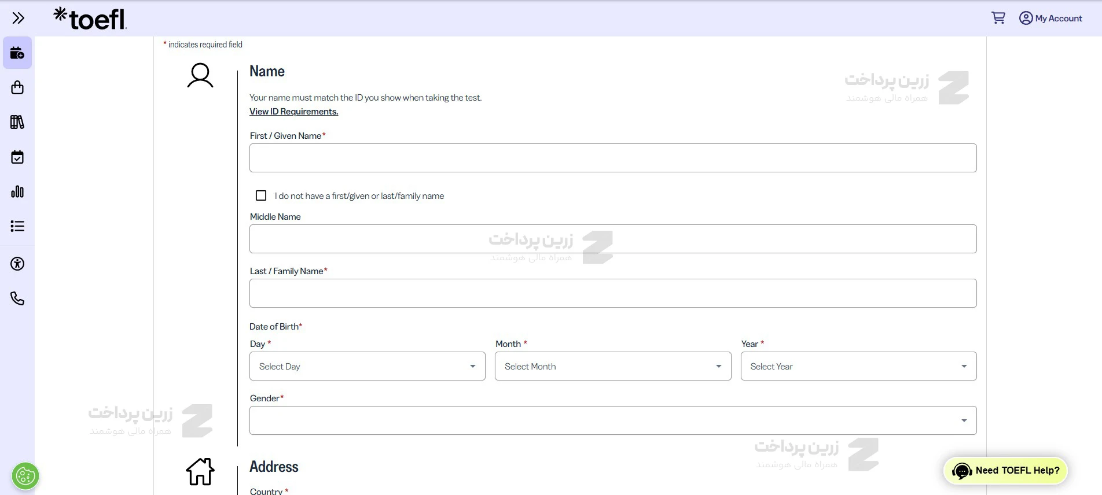The width and height of the screenshot is (1102, 495).
Task: Open the Select Month dropdown
Action: 612,366
